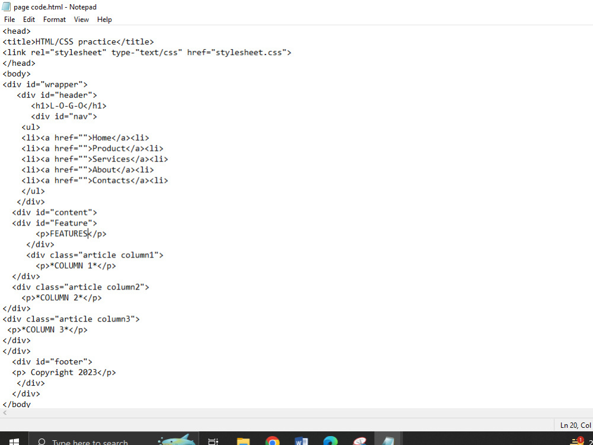Open the View menu
The image size is (593, 445).
(81, 20)
